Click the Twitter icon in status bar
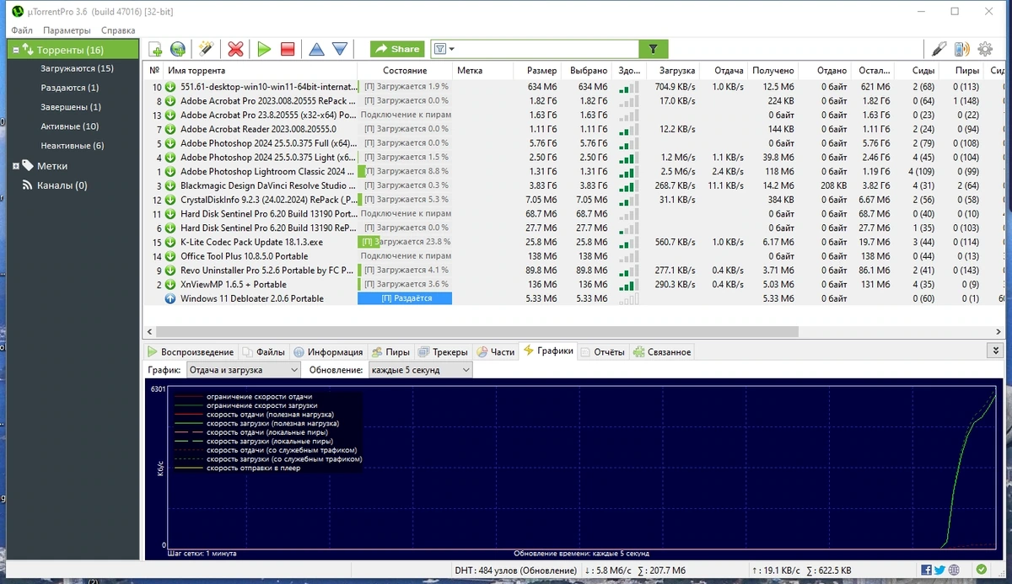The image size is (1012, 584). 939,571
